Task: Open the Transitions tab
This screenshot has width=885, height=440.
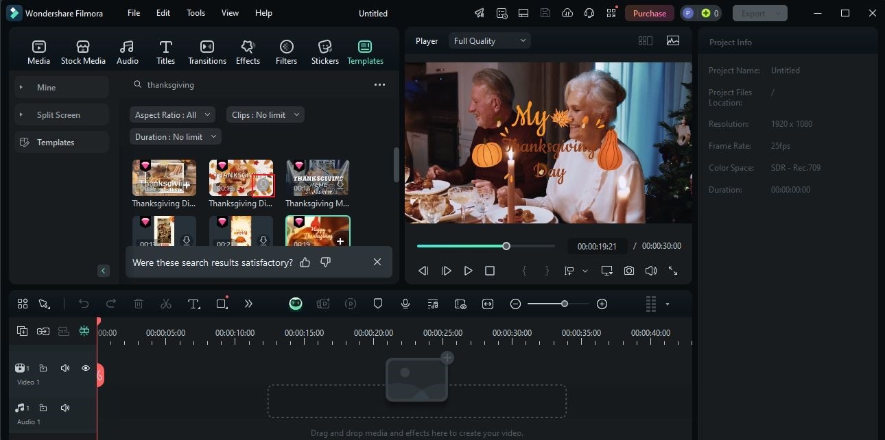Action: click(207, 52)
